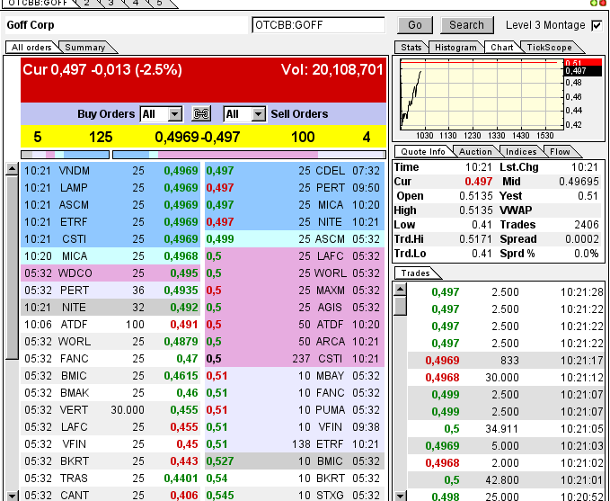Click the order book scrollbar thumb
The height and width of the screenshot is (501, 610).
[12, 268]
